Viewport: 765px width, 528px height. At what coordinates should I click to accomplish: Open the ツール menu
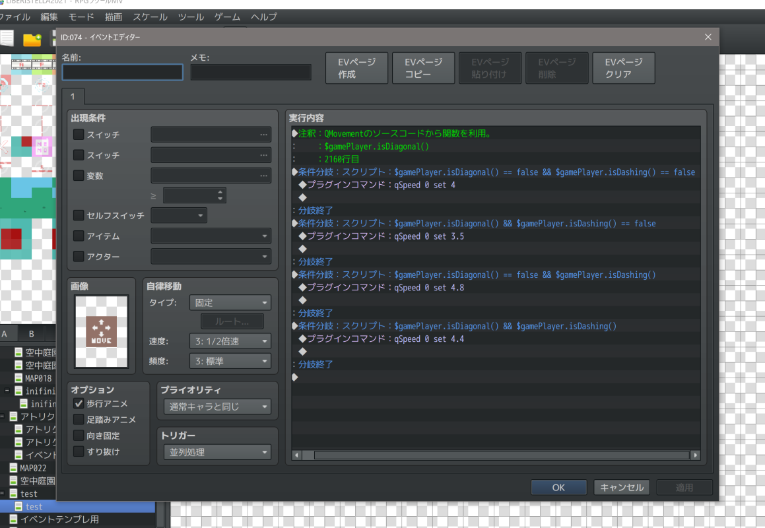[191, 17]
